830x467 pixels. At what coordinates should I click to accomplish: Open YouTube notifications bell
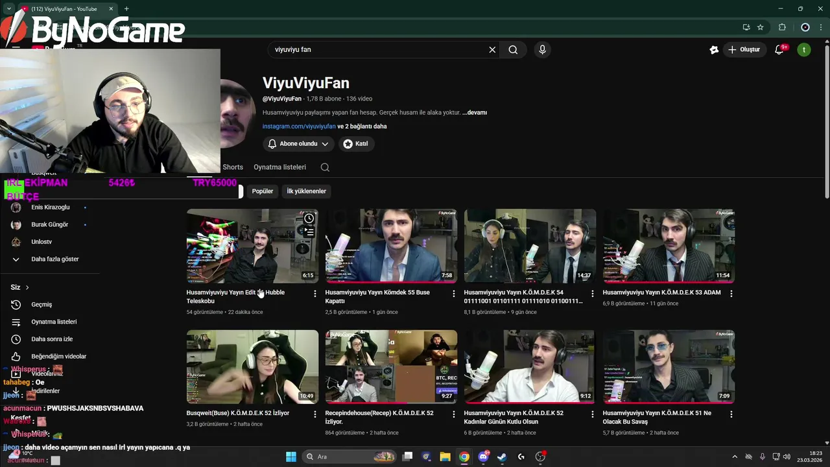[x=779, y=50]
